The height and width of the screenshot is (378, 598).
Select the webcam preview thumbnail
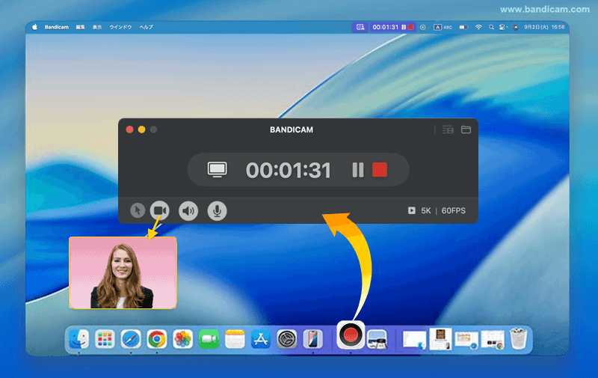pyautogui.click(x=123, y=272)
